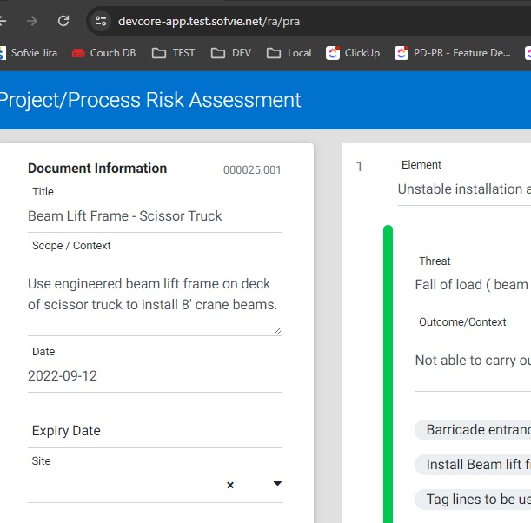This screenshot has height=523, width=531.
Task: Click the Element field Unstable installation
Action: point(464,189)
